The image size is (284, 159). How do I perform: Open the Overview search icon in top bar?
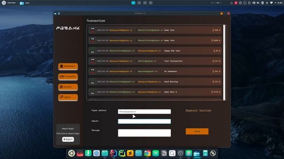[4, 3]
